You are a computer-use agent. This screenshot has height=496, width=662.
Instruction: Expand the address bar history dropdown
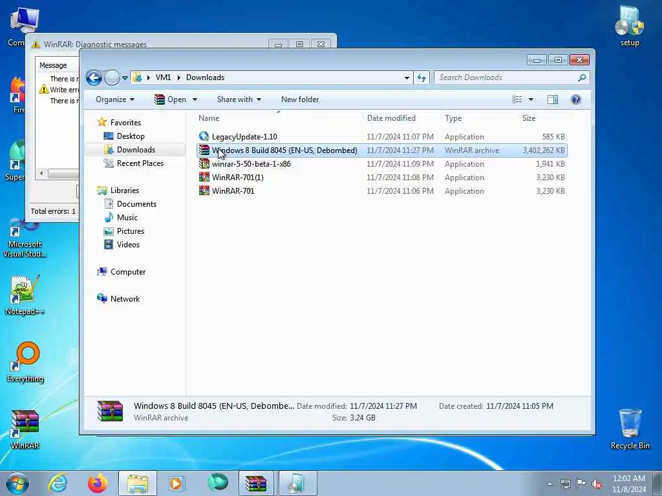point(407,77)
